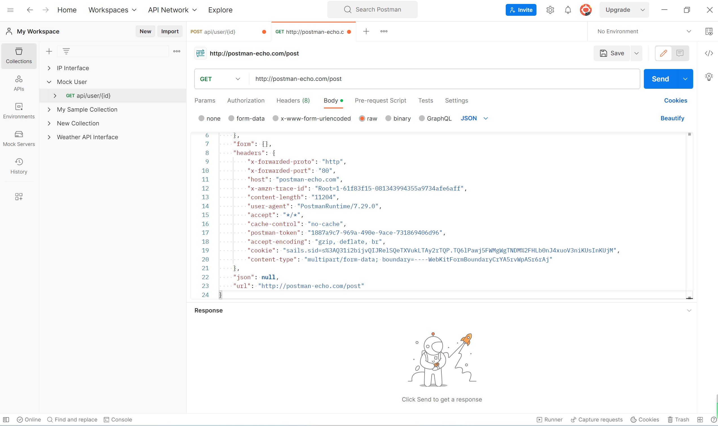This screenshot has width=718, height=426.
Task: Focus the collections search filter field
Action: (113, 51)
